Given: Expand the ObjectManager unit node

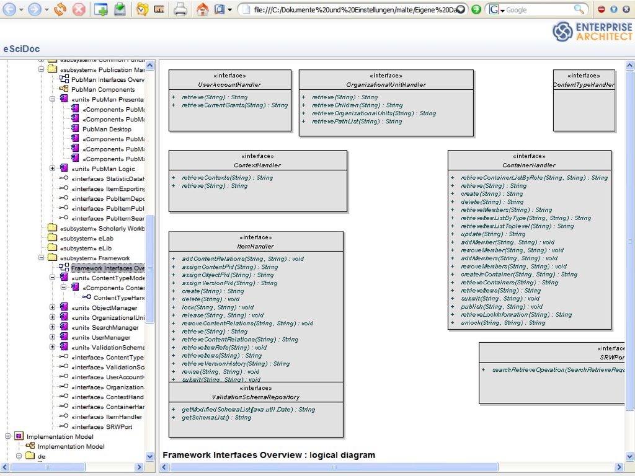Looking at the screenshot, I should click(x=52, y=307).
